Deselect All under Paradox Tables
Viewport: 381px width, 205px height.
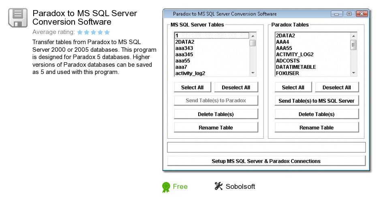tap(337, 87)
